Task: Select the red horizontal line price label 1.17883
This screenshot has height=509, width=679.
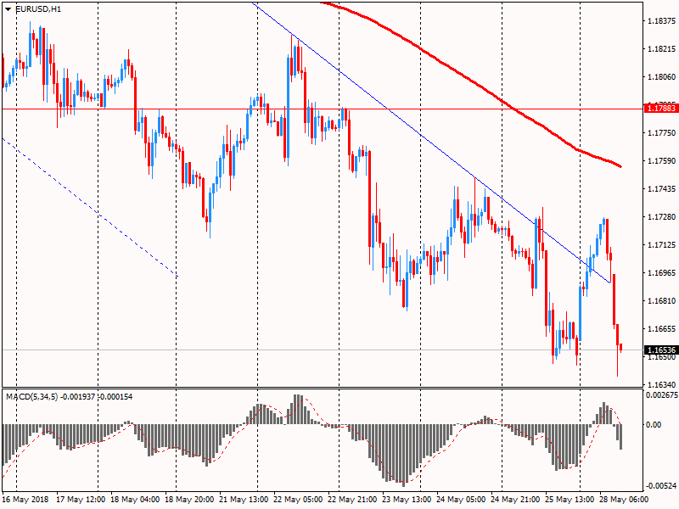Action: 660,109
